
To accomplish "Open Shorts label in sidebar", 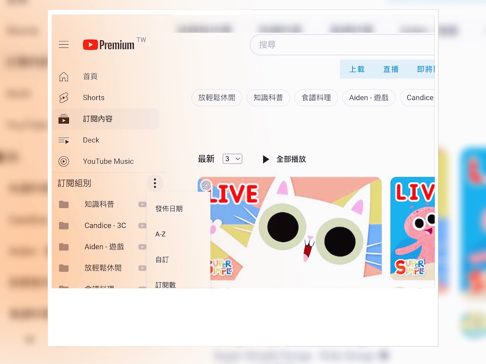I will (x=94, y=98).
